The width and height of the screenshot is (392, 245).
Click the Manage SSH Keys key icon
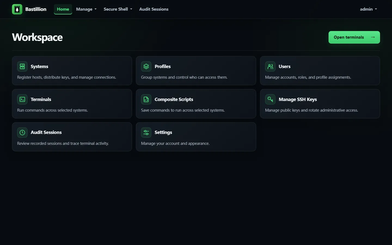[270, 99]
